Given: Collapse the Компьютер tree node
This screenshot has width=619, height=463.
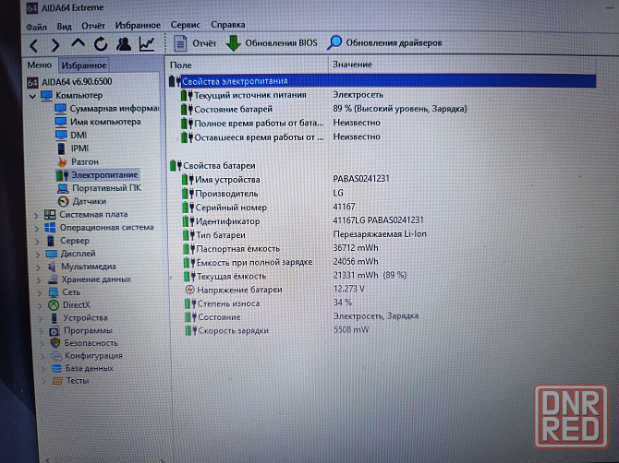Looking at the screenshot, I should tap(32, 96).
